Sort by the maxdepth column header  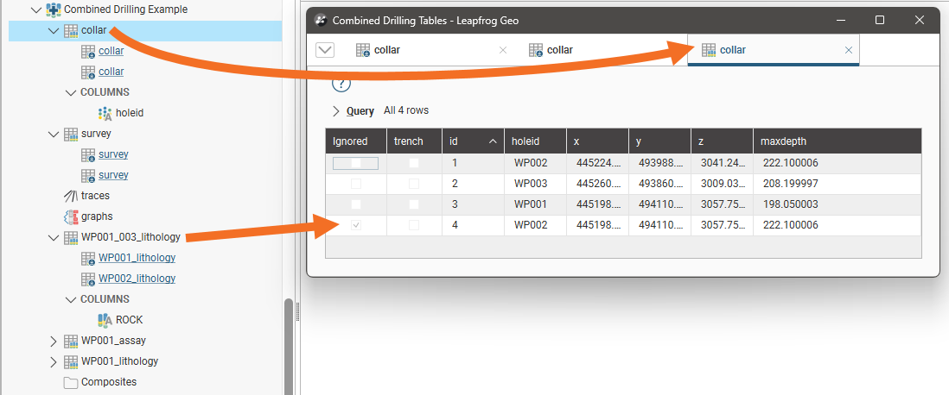pos(783,141)
